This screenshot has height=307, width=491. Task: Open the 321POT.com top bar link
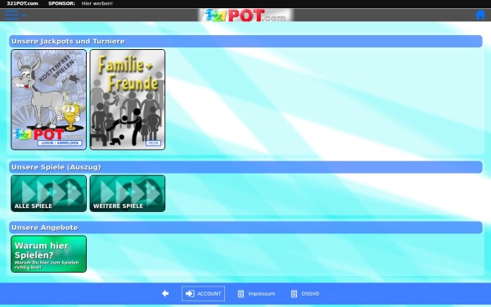click(x=22, y=3)
